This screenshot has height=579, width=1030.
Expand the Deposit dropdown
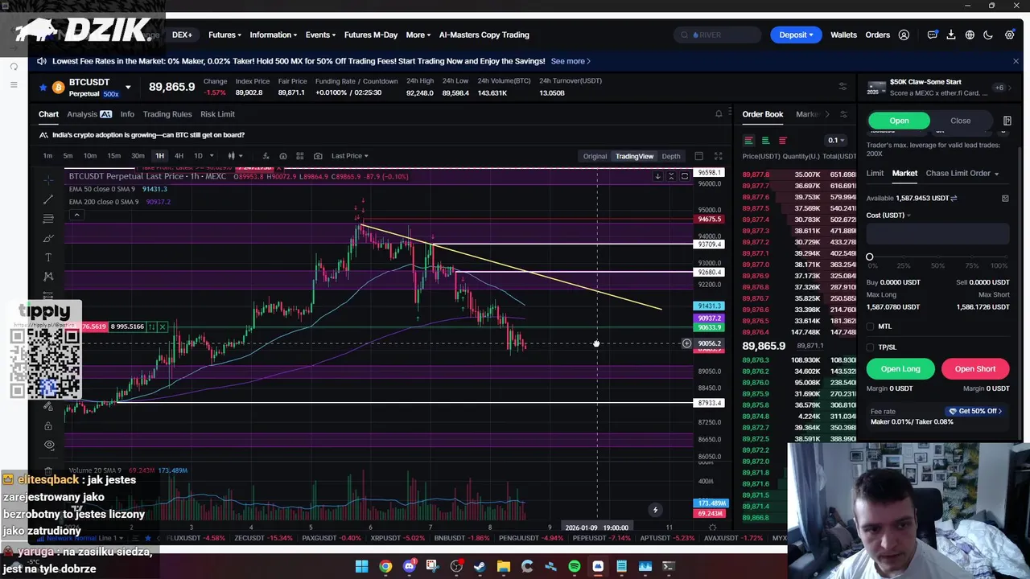click(796, 35)
